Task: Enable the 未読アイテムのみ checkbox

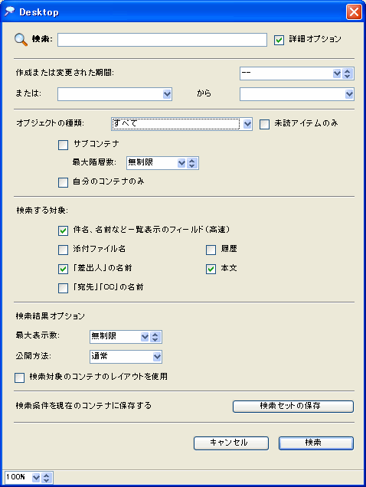Action: click(264, 125)
